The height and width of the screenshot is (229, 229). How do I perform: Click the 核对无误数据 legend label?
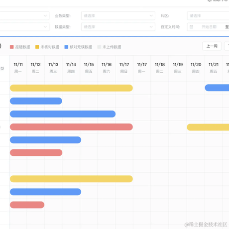point(81,47)
